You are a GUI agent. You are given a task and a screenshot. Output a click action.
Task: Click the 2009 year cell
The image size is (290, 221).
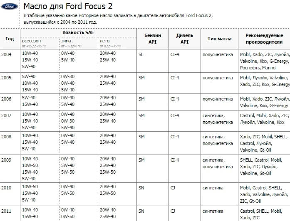click(7, 159)
